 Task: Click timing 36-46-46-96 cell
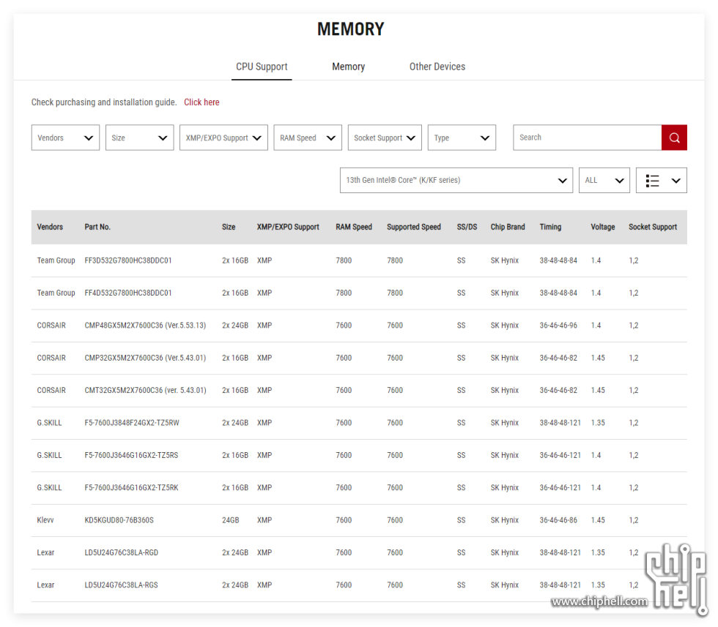(x=558, y=325)
